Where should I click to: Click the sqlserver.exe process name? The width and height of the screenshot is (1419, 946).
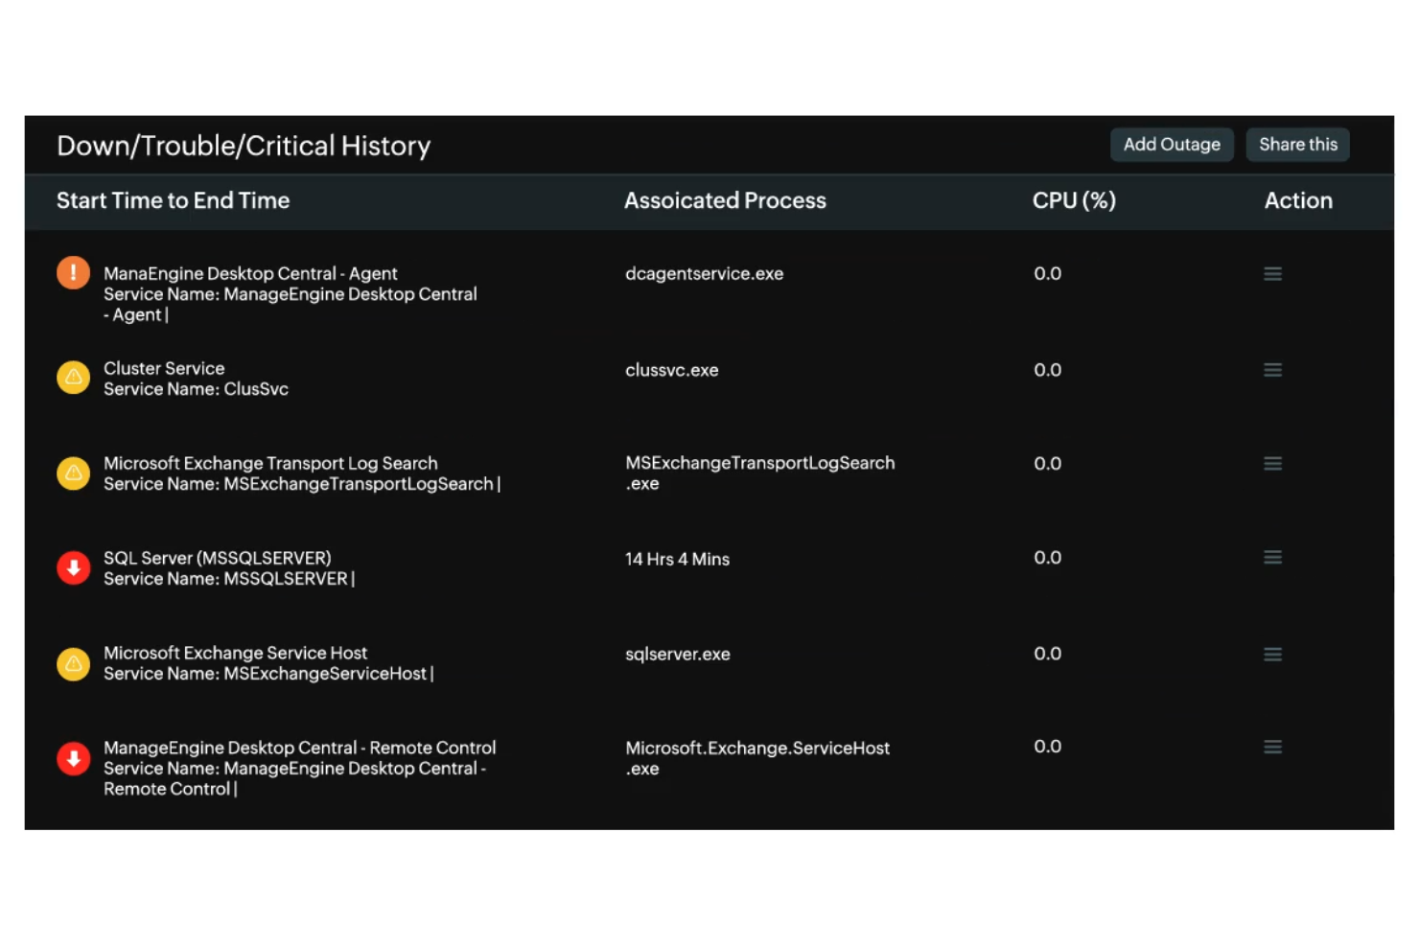[x=677, y=655]
